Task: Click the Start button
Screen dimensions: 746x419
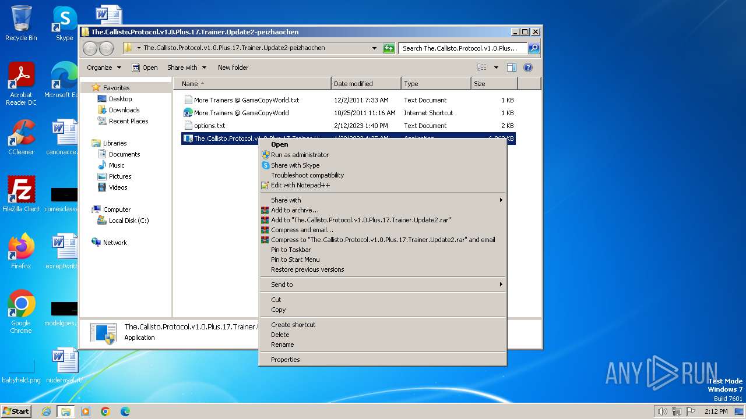Action: [x=16, y=411]
